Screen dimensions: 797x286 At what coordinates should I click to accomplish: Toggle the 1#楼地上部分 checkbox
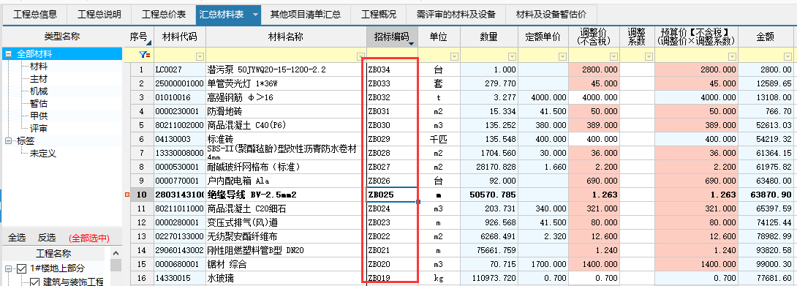pyautogui.click(x=22, y=268)
